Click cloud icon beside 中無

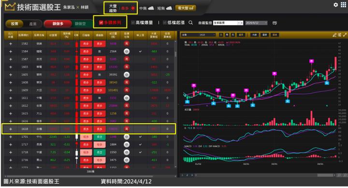(151, 8)
